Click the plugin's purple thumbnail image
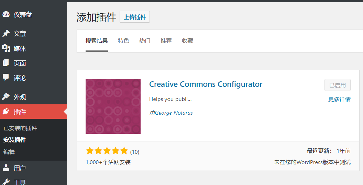Viewport: 363px width, 185px height. (113, 106)
